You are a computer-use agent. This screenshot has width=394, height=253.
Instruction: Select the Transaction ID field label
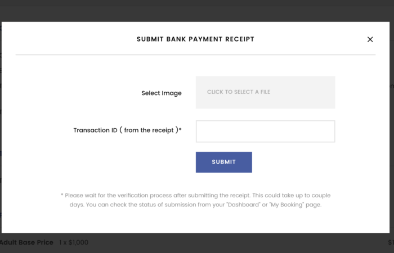point(125,130)
